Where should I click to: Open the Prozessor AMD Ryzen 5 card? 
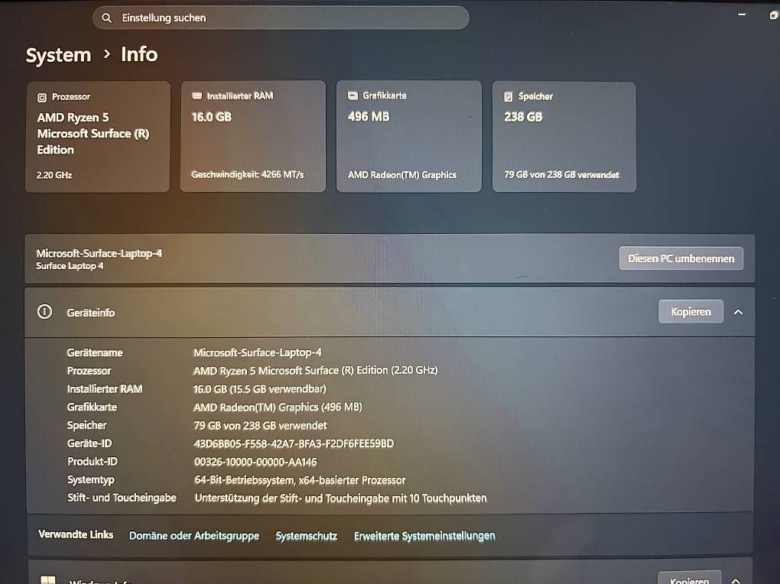point(98,137)
